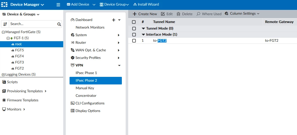Add a dashboard with the plus icon
Viewport: 297px width, 135px height.
point(114,20)
